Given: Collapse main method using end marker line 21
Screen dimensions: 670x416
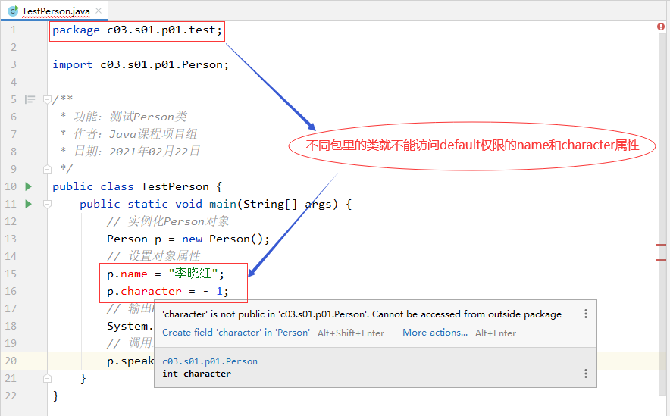Looking at the screenshot, I should 48,378.
